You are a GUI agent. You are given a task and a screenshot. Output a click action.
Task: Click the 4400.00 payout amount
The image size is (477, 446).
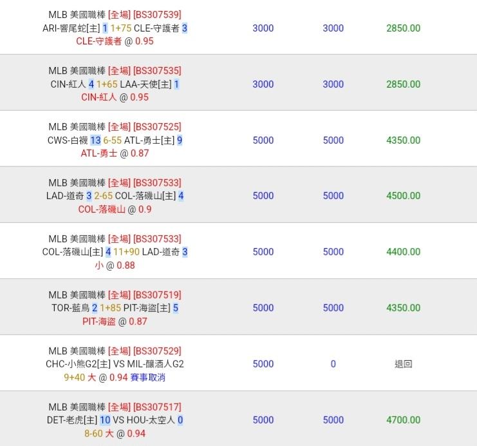click(404, 251)
